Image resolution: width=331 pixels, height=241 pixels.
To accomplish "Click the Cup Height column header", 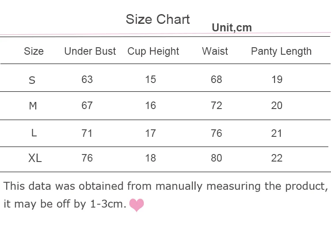I will pos(153,51).
